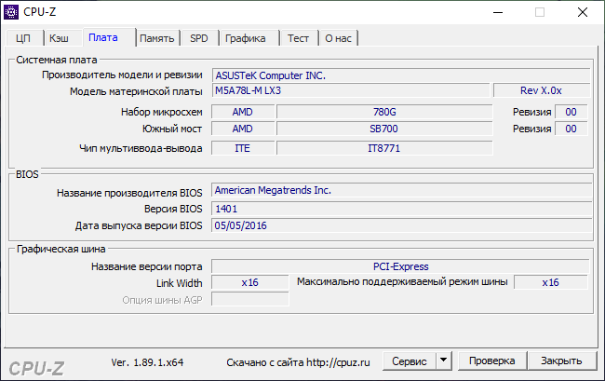
Task: Select the SB700 southbridge value
Action: (384, 129)
